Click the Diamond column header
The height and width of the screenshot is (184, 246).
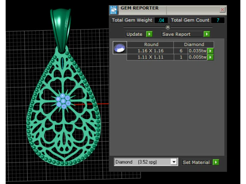[194, 44]
